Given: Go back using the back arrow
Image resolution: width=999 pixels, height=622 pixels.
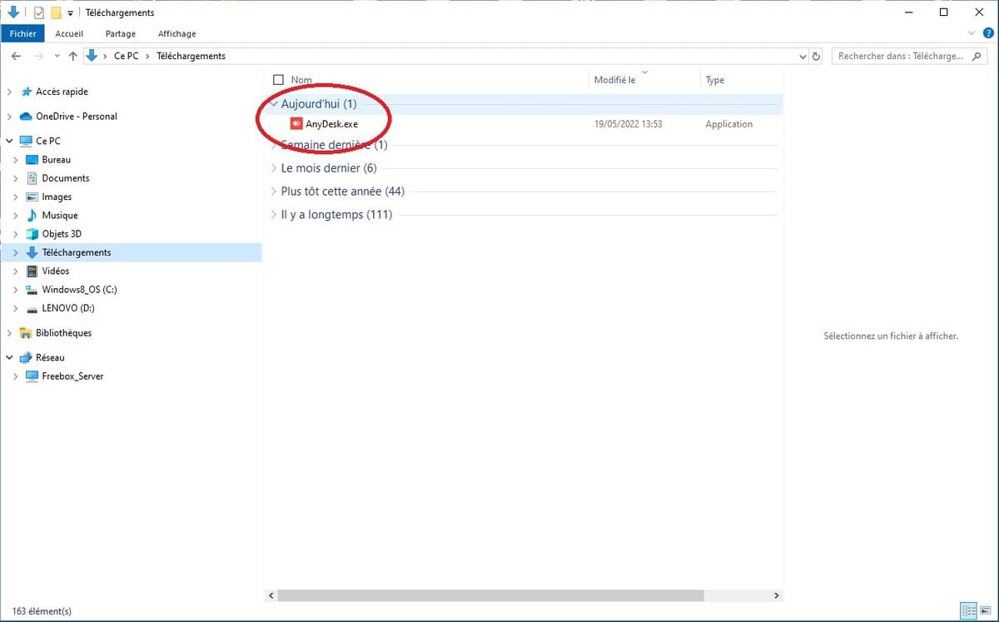Looking at the screenshot, I should click(16, 56).
